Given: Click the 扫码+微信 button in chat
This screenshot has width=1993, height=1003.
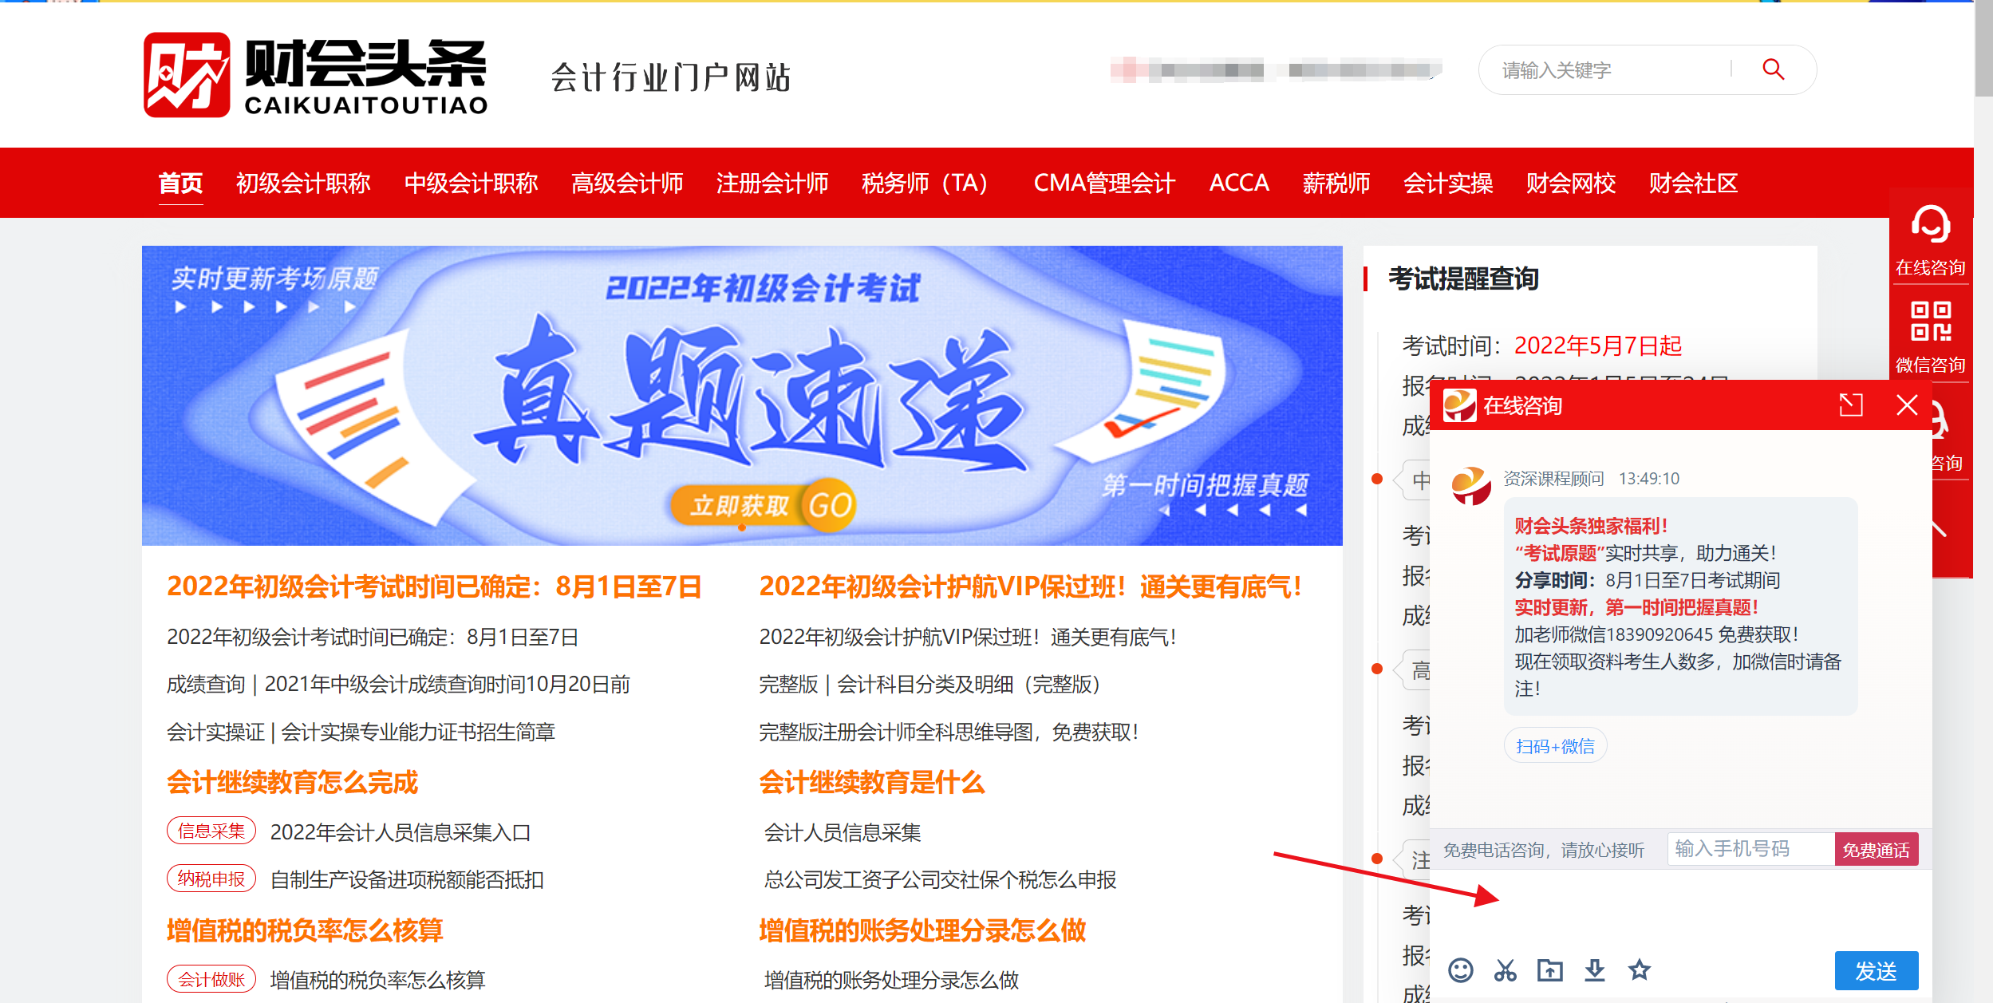Looking at the screenshot, I should (1555, 745).
